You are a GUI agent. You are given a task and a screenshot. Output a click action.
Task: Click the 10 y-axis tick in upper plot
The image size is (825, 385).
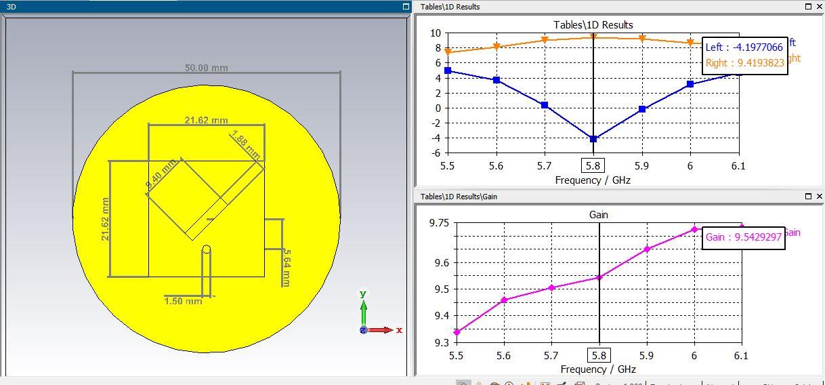click(435, 33)
